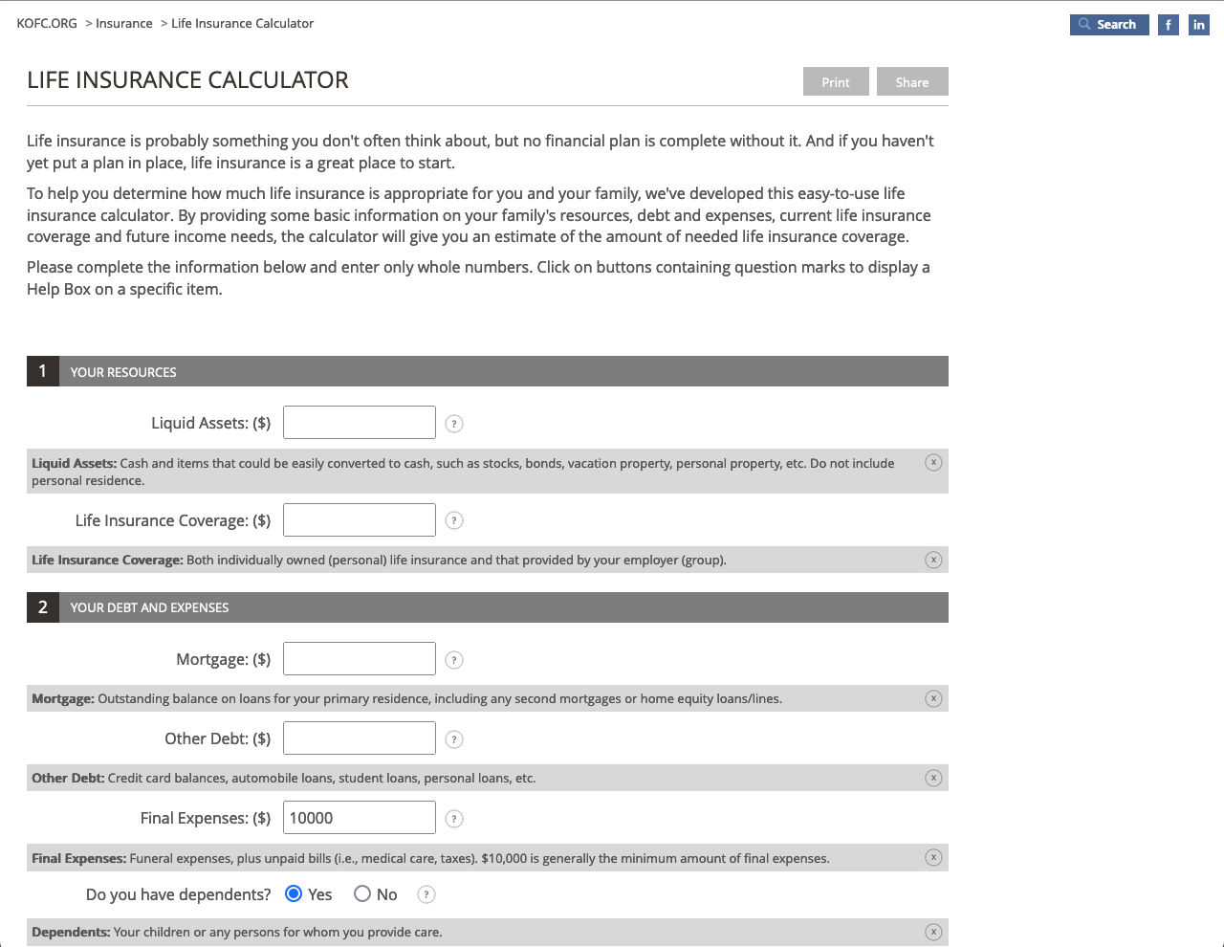Open help for Final Expenses

point(455,819)
